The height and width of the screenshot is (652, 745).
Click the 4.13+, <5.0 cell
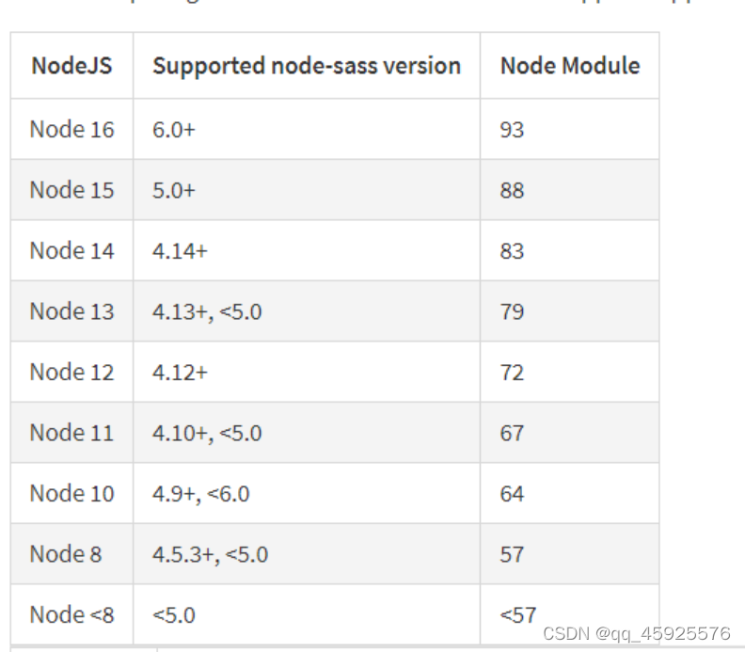tap(207, 311)
